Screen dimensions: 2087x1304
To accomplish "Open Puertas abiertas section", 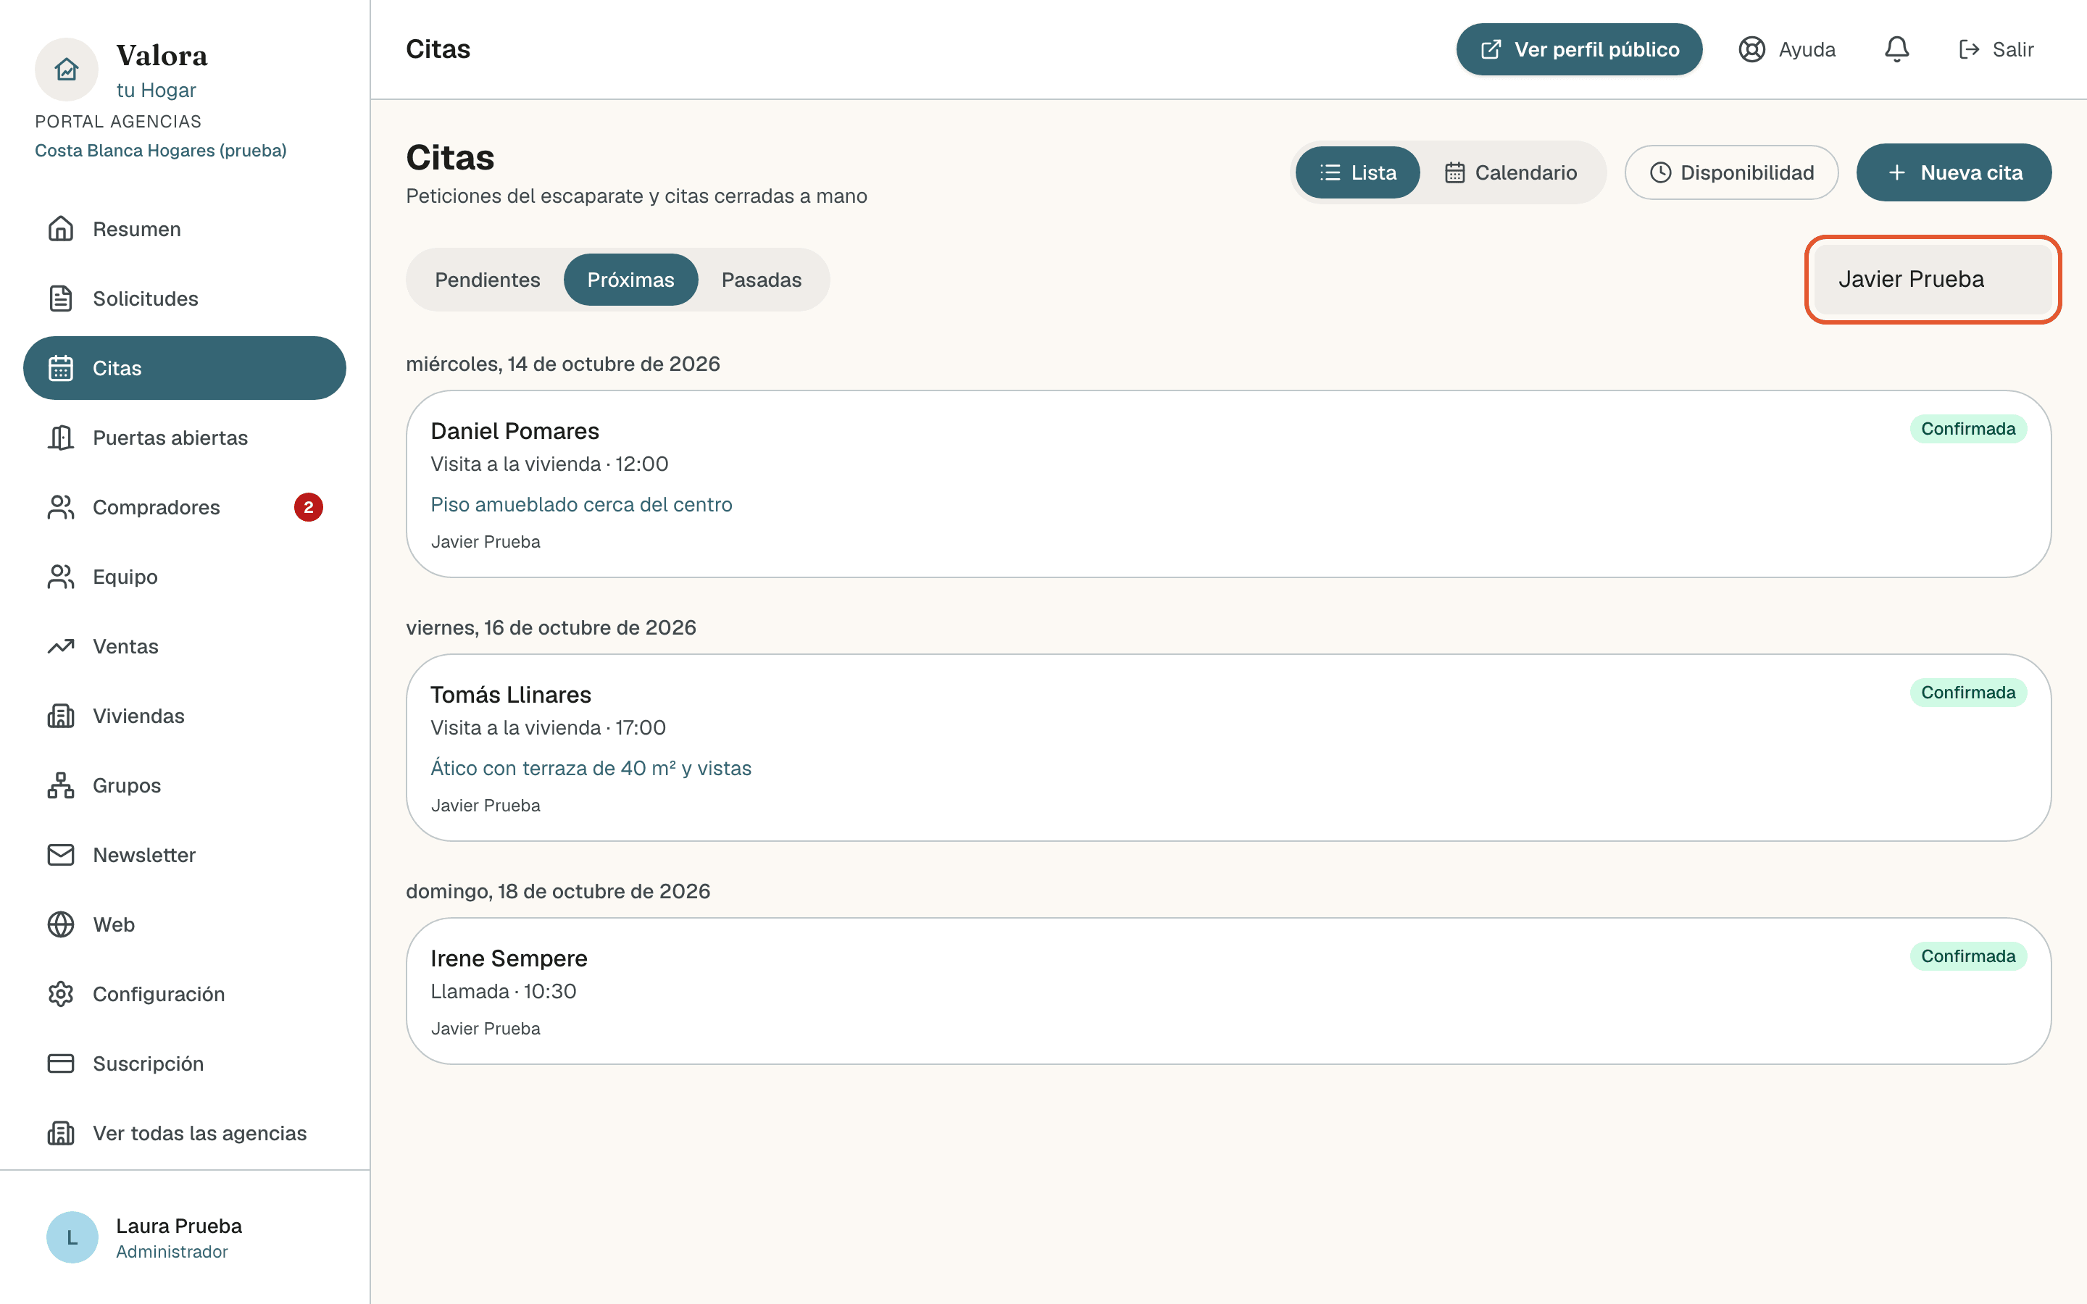I will point(185,438).
